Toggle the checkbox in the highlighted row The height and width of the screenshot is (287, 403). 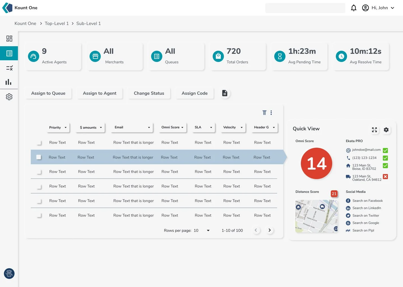[x=39, y=157]
